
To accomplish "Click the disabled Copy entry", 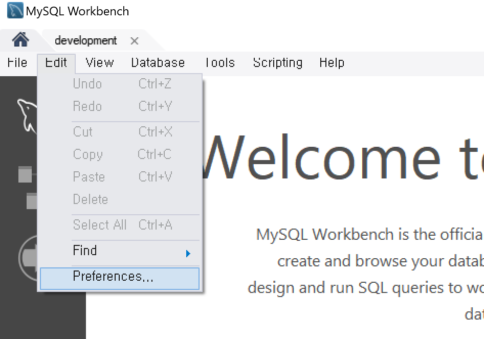I will point(120,154).
